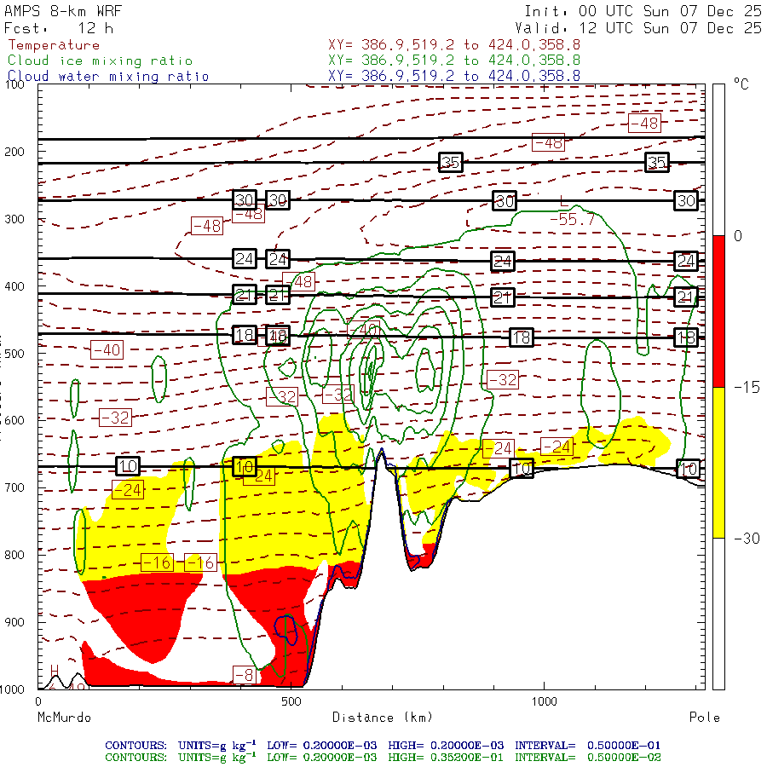Click the white colorbar segment above 0
This screenshot has width=767, height=767.
click(718, 160)
